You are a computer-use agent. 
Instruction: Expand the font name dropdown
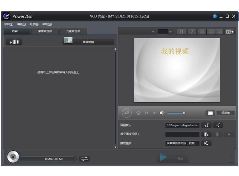point(153,32)
